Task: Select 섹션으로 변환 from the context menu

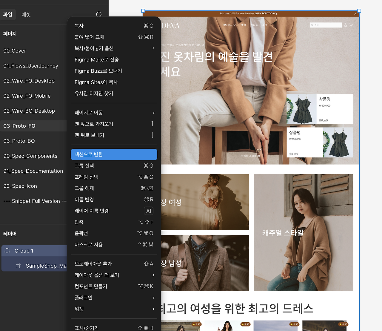Action: pyautogui.click(x=114, y=154)
